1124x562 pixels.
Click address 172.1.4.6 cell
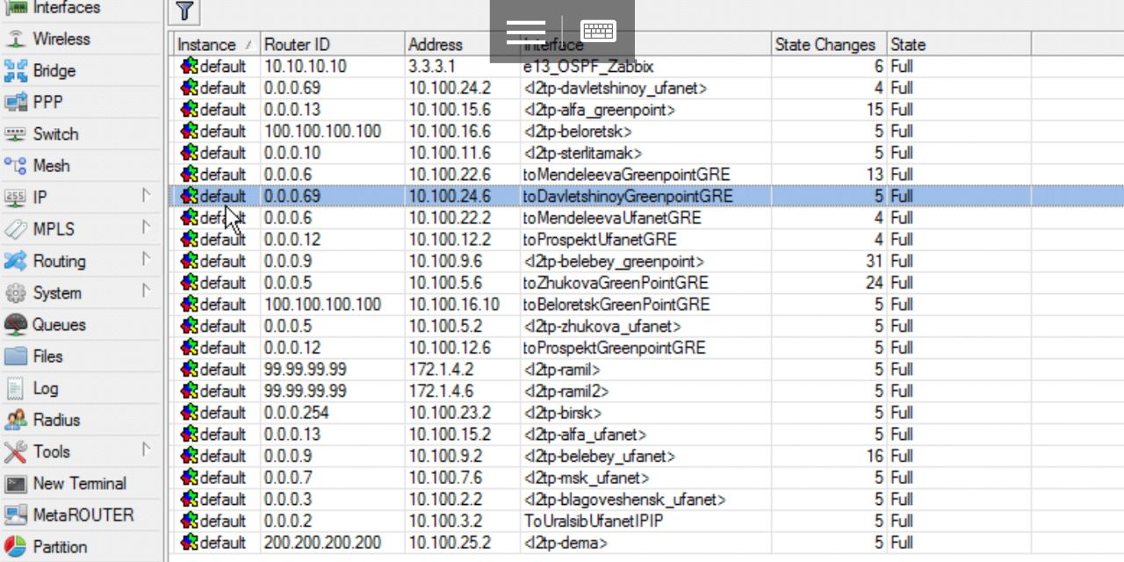coord(463,391)
